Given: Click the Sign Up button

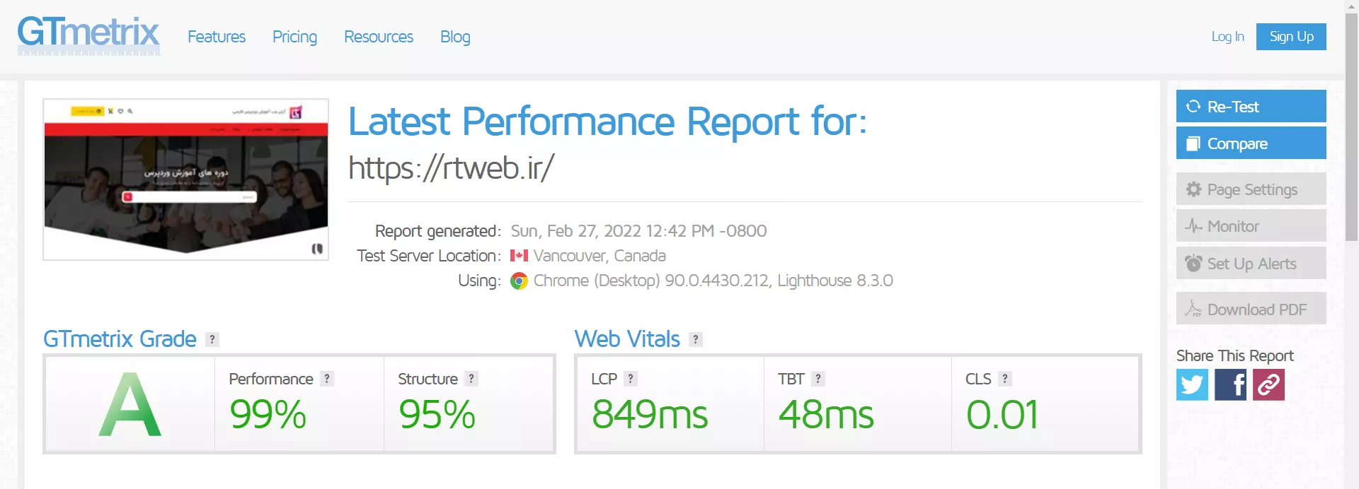Looking at the screenshot, I should click(x=1291, y=37).
